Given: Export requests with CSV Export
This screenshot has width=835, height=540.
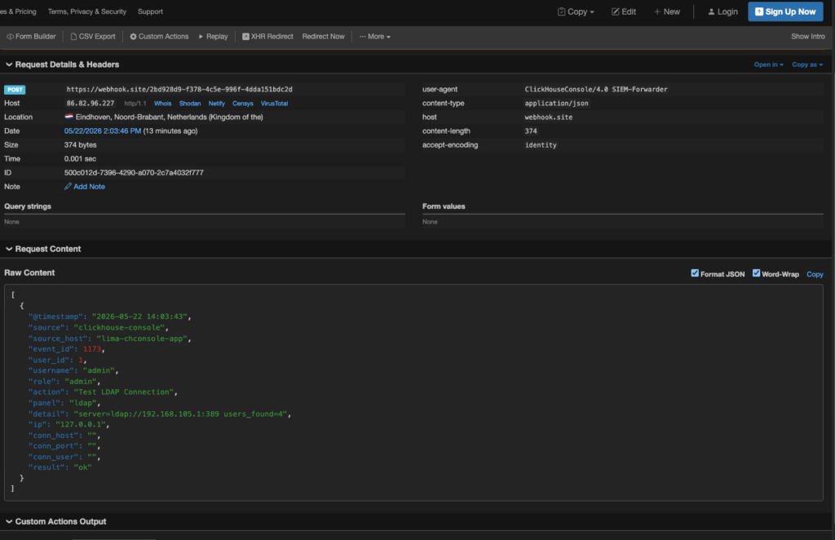Looking at the screenshot, I should [93, 36].
